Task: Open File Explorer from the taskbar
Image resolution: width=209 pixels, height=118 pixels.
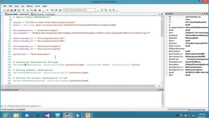Action: pos(16,115)
